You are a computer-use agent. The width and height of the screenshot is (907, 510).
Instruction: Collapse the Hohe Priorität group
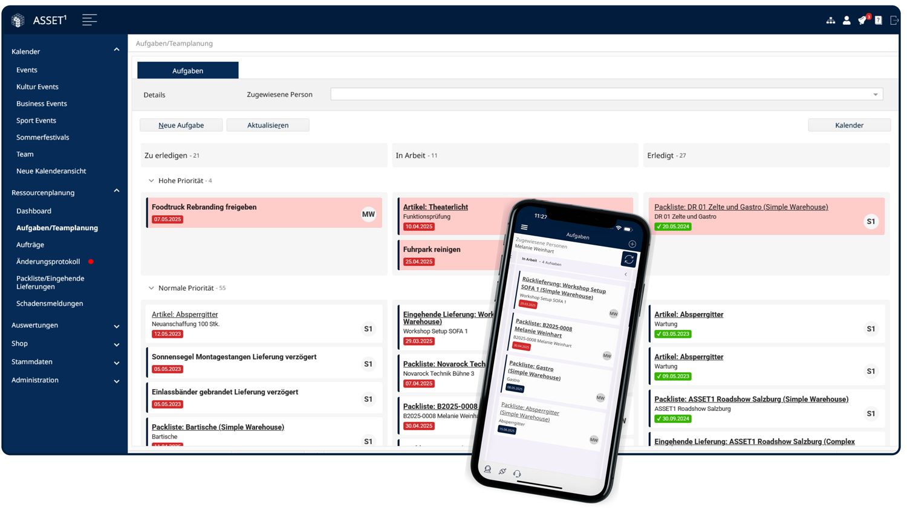[151, 181]
